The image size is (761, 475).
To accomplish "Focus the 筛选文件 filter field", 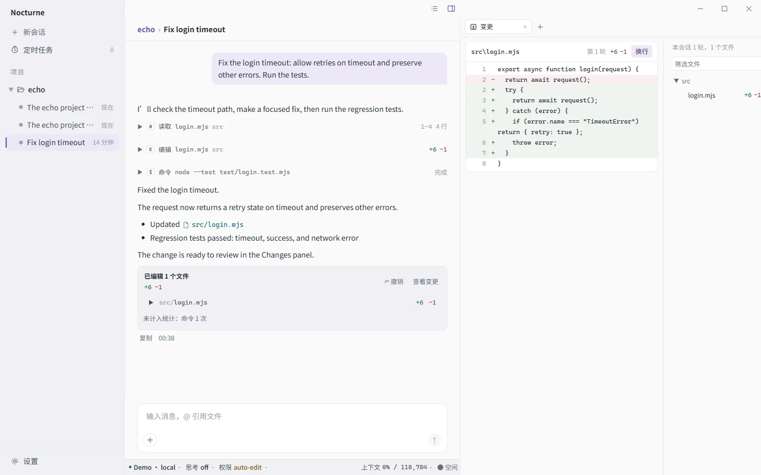I will click(x=716, y=64).
